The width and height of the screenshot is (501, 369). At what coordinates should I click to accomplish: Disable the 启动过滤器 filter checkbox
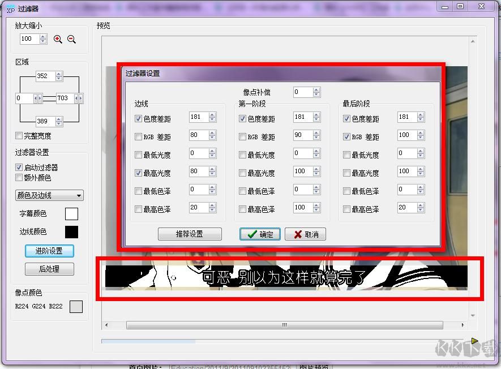(19, 166)
